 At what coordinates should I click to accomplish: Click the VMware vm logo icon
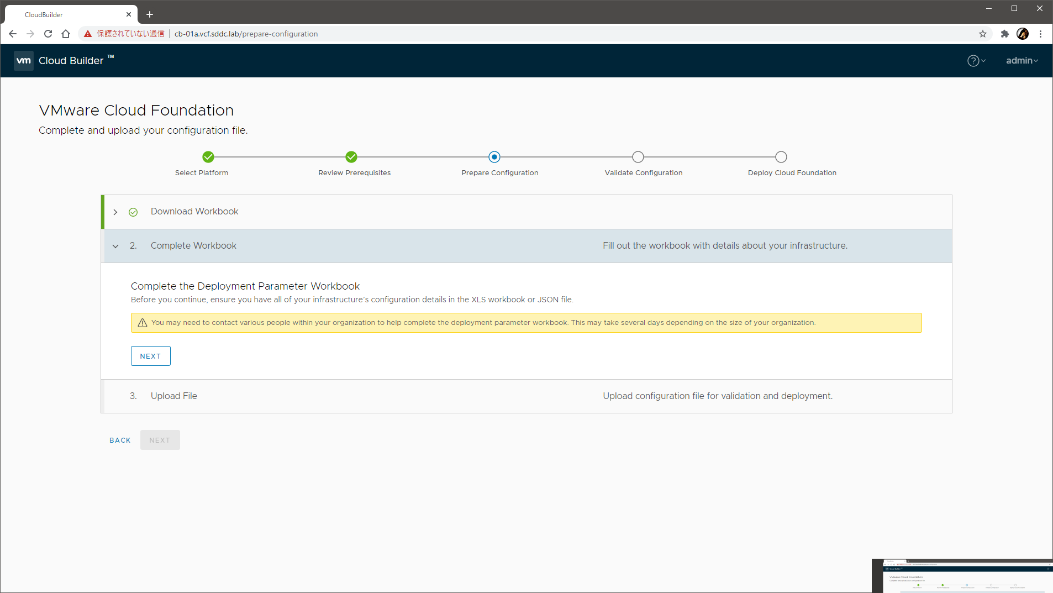pyautogui.click(x=24, y=61)
